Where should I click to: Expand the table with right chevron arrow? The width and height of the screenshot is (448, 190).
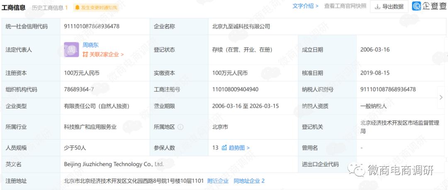(x=441, y=97)
